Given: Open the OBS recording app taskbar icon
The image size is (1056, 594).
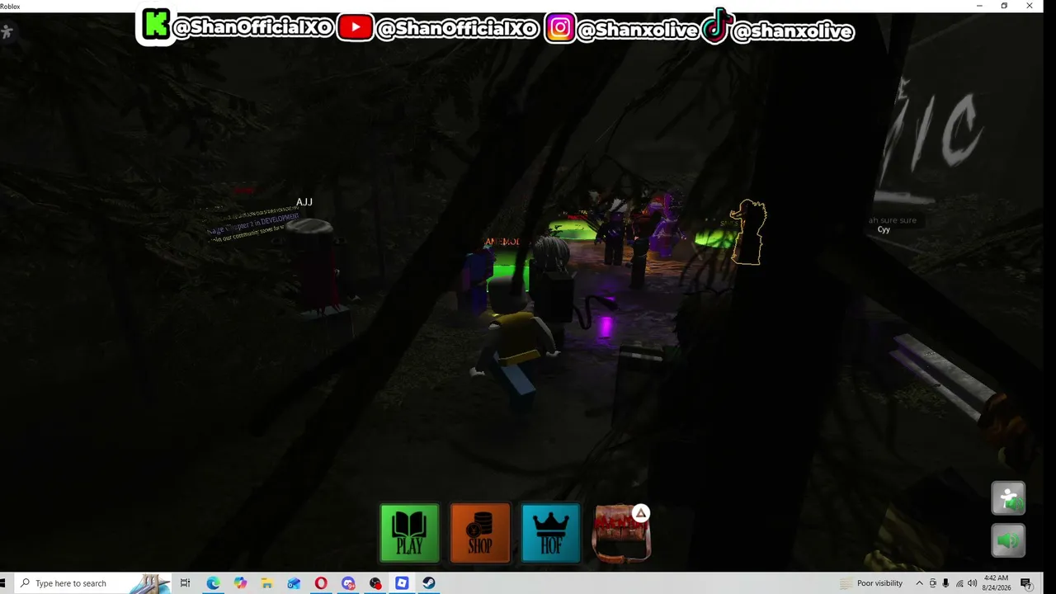Looking at the screenshot, I should [x=375, y=583].
